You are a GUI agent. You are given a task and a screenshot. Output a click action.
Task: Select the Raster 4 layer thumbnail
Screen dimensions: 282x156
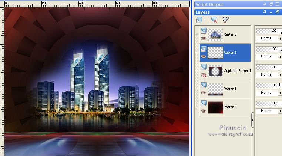215,107
